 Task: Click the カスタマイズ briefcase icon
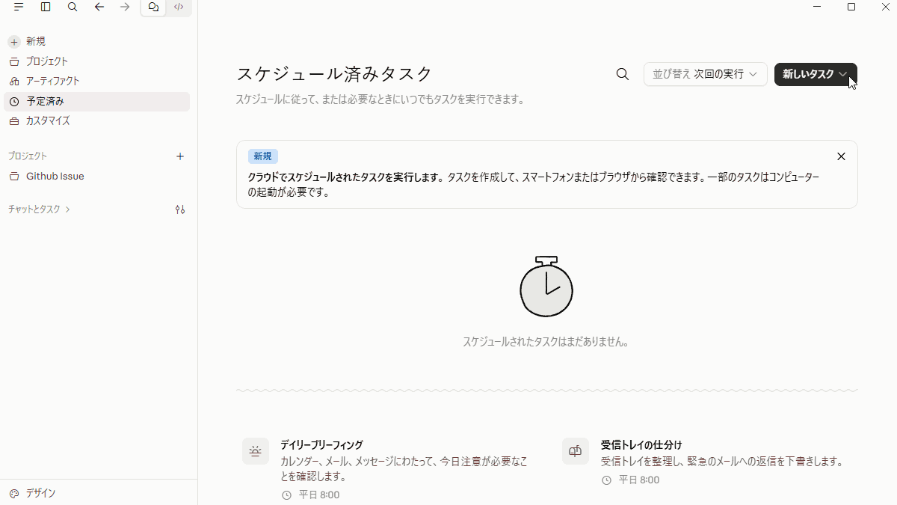14,120
